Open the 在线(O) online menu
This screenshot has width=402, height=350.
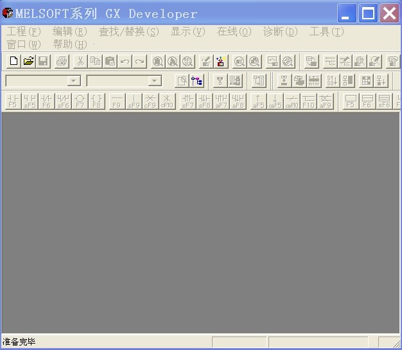[x=234, y=31]
